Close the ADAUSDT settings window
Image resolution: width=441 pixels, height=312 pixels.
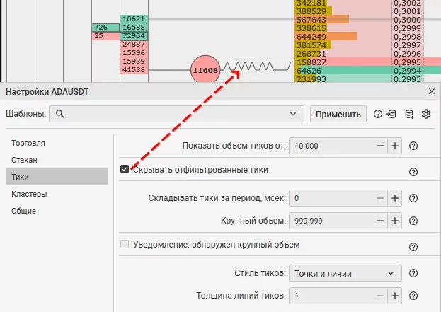coord(432,91)
